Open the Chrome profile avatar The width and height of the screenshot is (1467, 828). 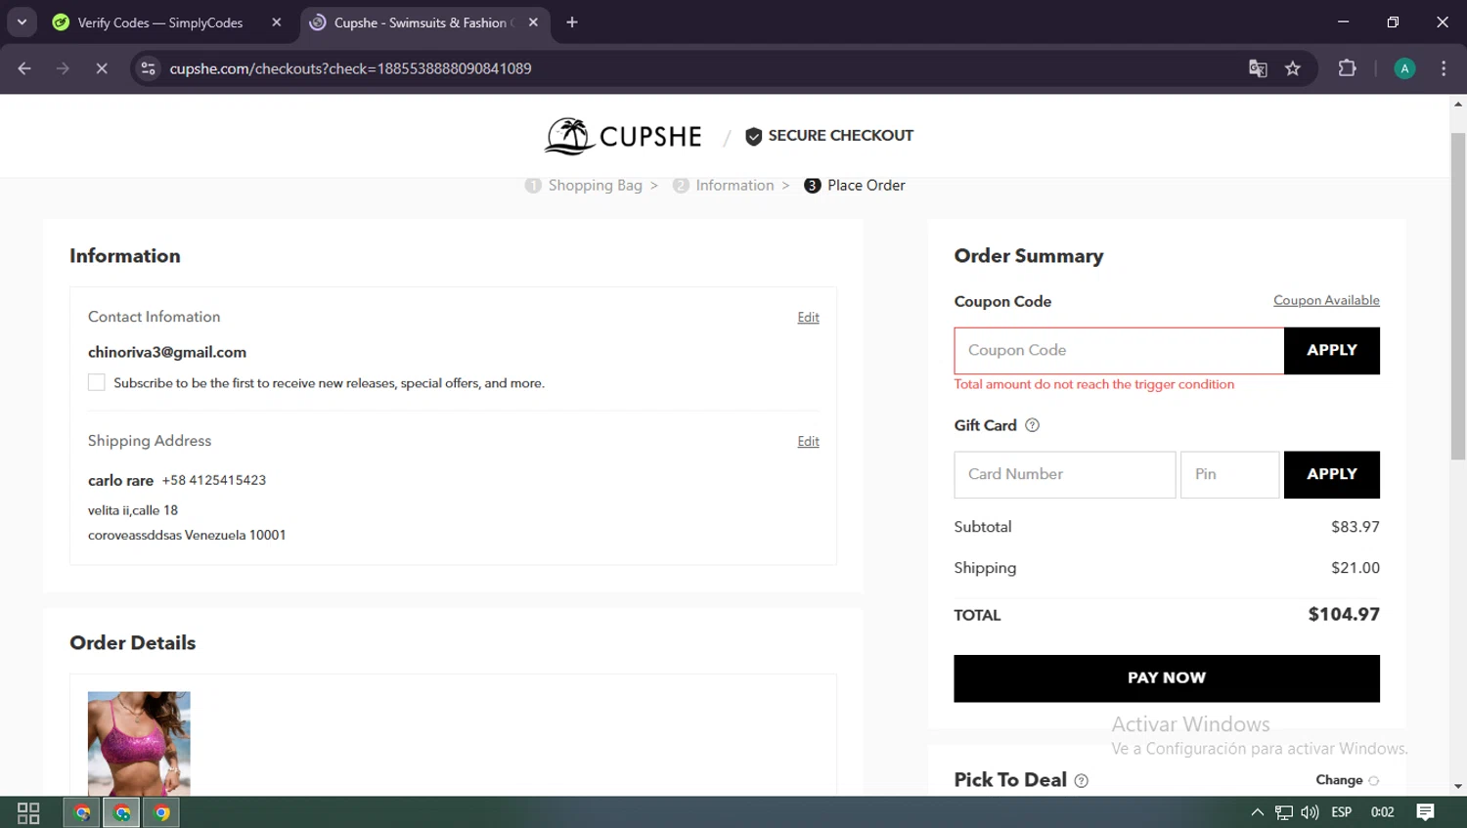pyautogui.click(x=1404, y=68)
